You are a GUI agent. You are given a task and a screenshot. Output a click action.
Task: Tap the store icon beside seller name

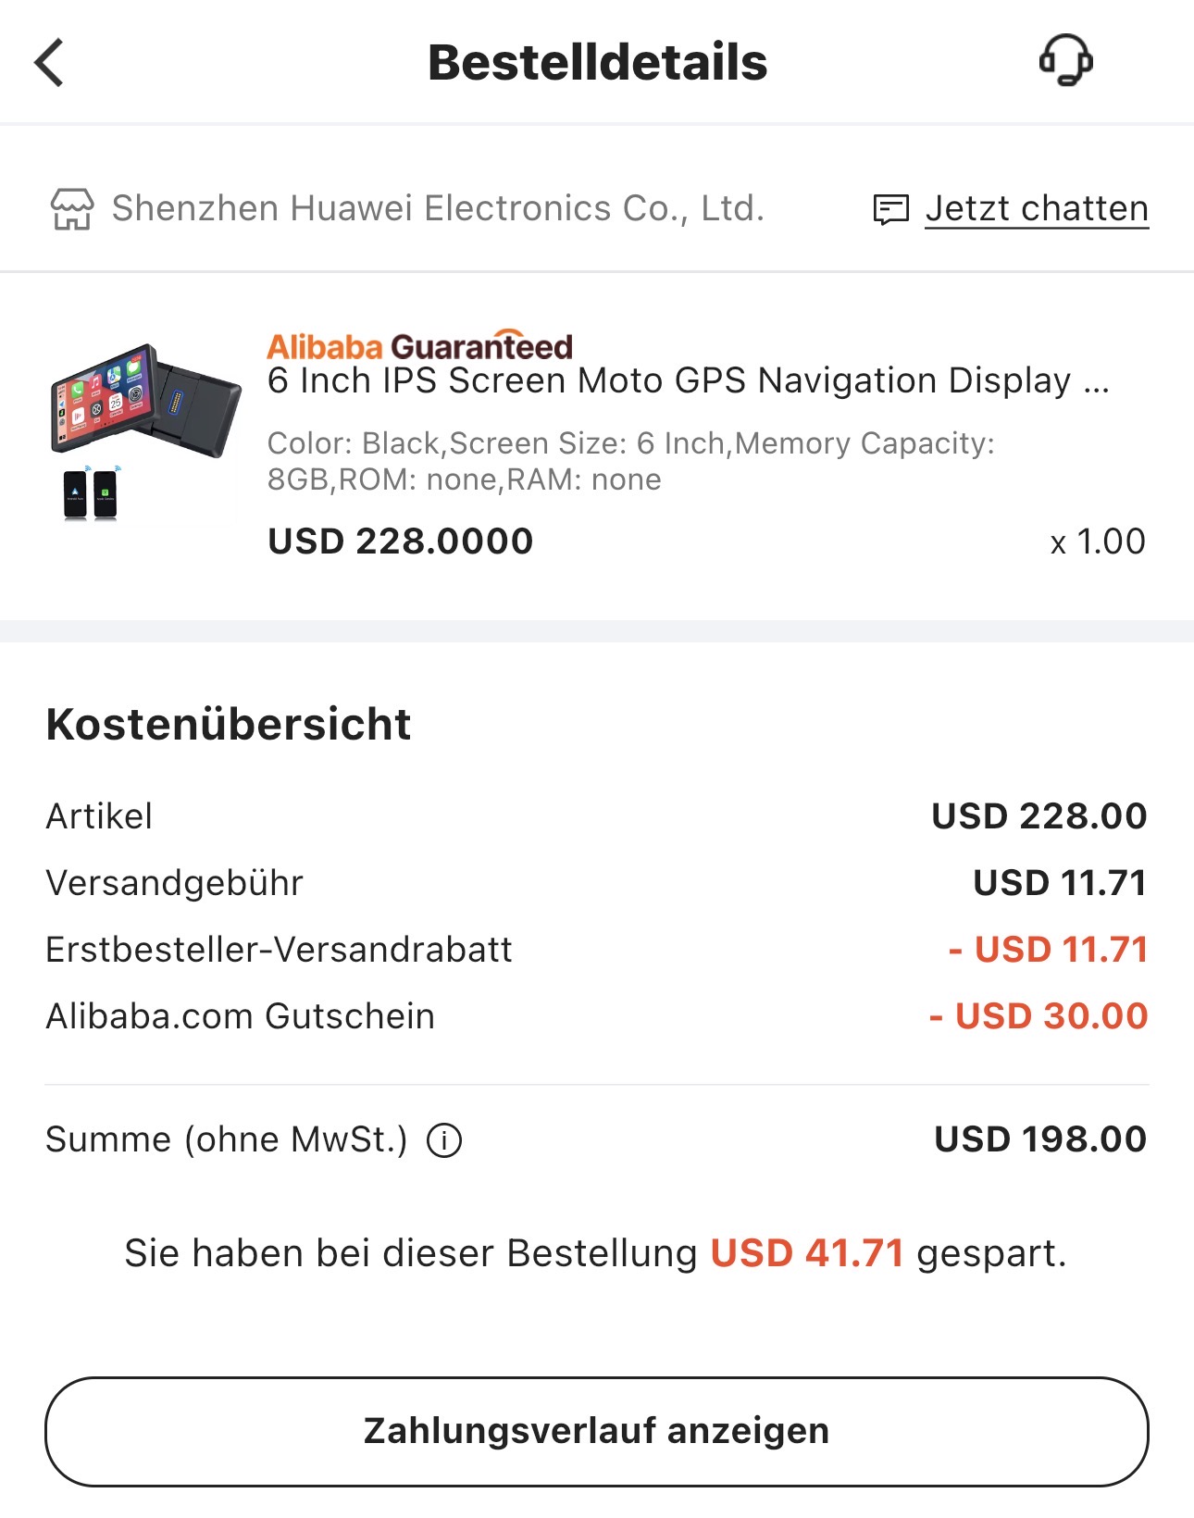pos(71,209)
